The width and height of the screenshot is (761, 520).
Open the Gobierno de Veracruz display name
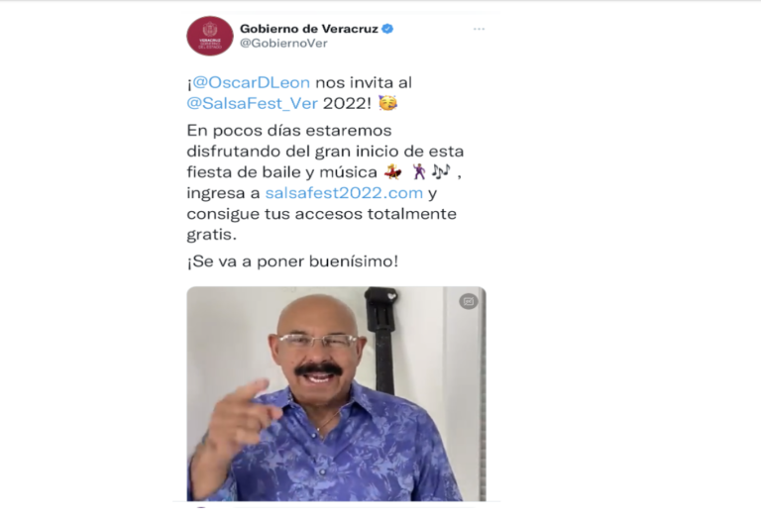pyautogui.click(x=309, y=29)
